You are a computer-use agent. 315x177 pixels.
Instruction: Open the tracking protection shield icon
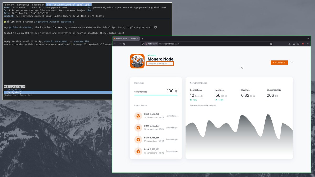point(143,44)
